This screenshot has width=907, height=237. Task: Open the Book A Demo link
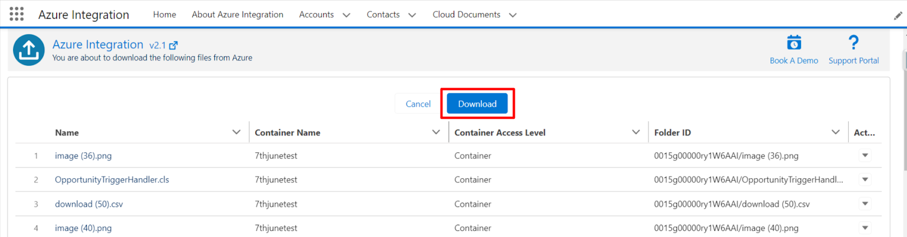[794, 61]
